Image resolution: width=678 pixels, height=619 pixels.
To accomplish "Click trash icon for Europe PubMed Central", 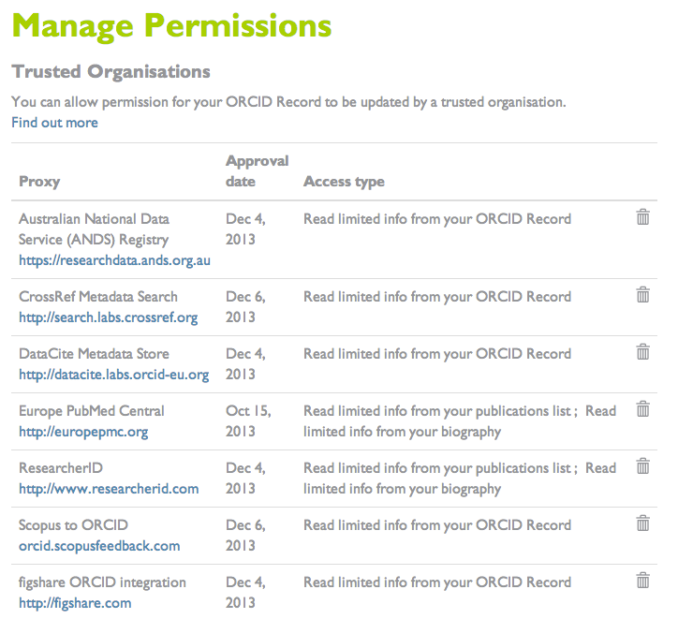I will (x=643, y=409).
